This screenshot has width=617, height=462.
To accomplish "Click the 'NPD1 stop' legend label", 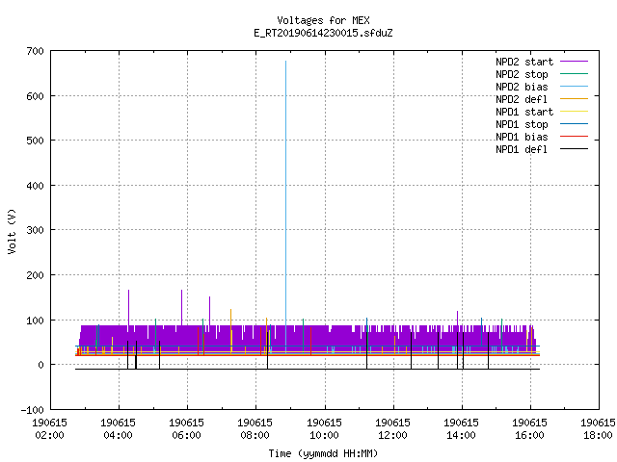I will coord(522,124).
